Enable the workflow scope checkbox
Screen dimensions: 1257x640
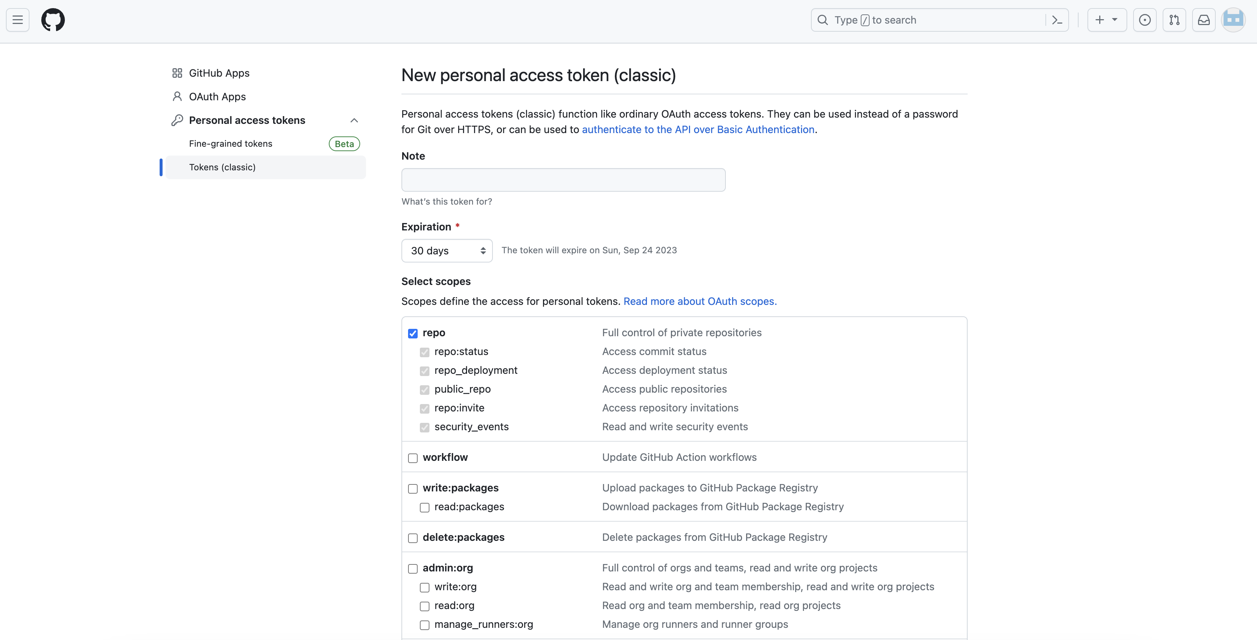[x=413, y=458]
